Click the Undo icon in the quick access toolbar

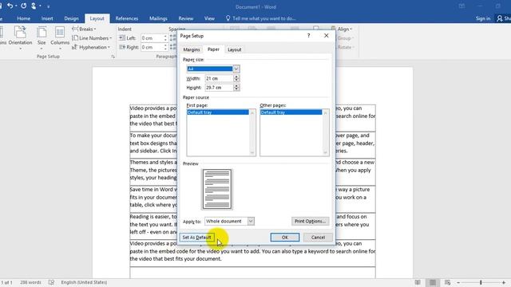(x=10, y=6)
